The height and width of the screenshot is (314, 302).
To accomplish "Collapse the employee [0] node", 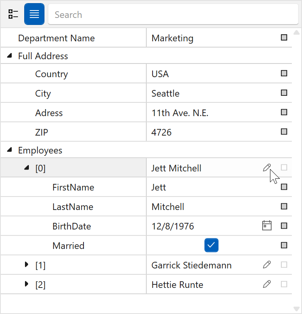I will click(27, 168).
